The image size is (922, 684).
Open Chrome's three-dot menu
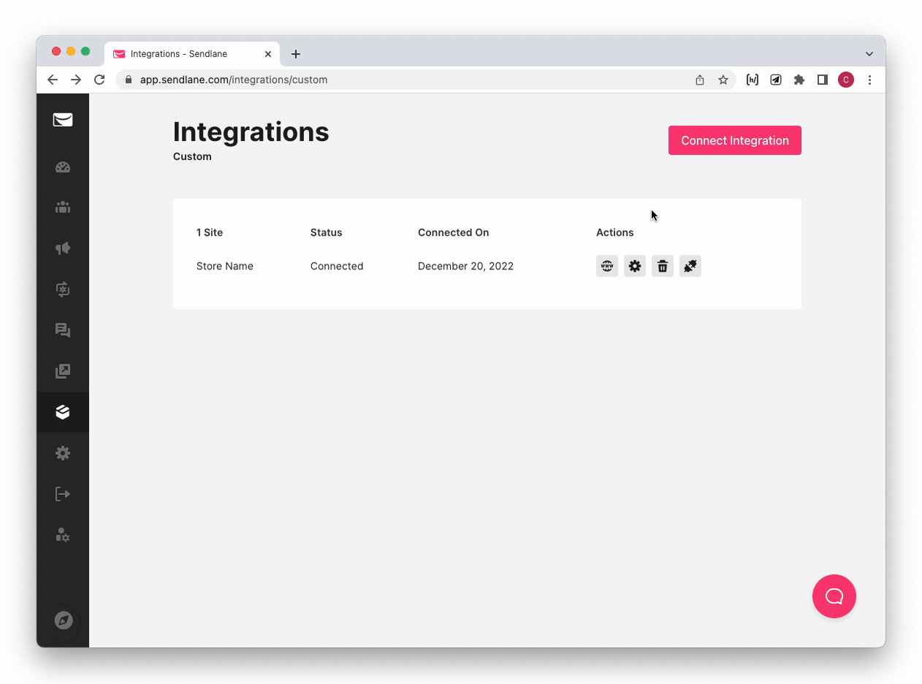click(x=869, y=80)
